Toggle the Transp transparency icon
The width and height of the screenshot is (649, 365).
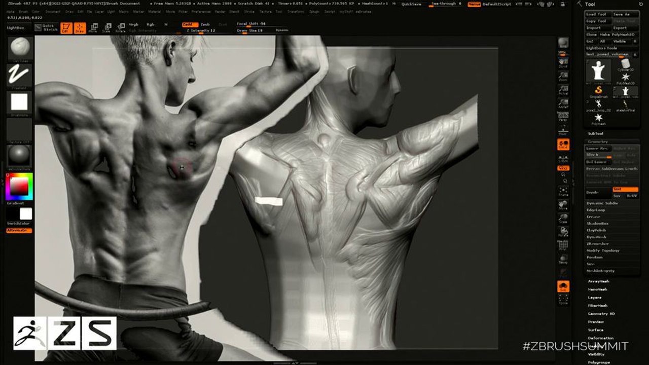click(x=563, y=260)
